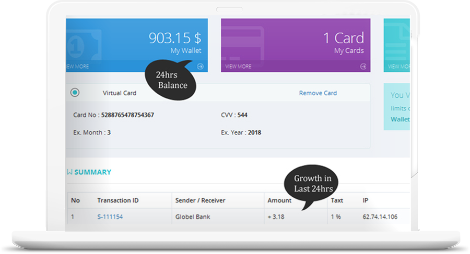Click the Amount column header
Image resolution: width=470 pixels, height=254 pixels.
(279, 200)
